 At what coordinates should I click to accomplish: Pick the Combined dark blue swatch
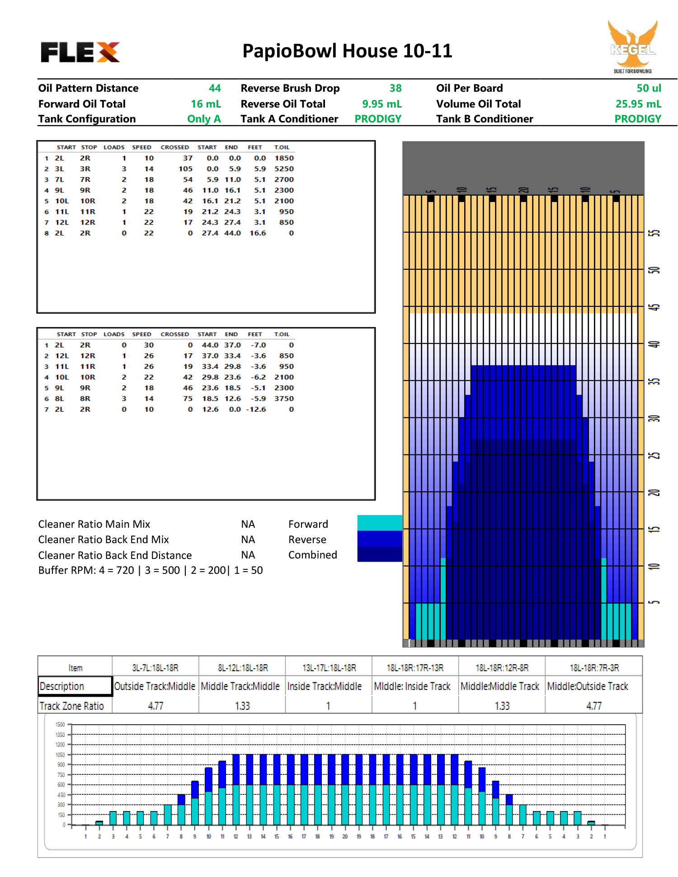(x=379, y=554)
